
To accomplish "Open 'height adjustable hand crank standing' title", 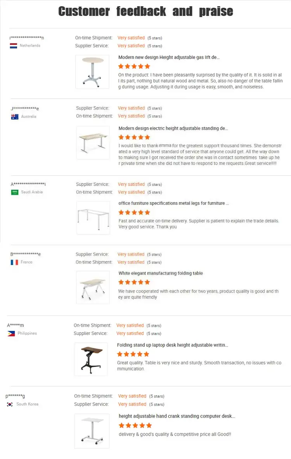I will click(177, 416).
